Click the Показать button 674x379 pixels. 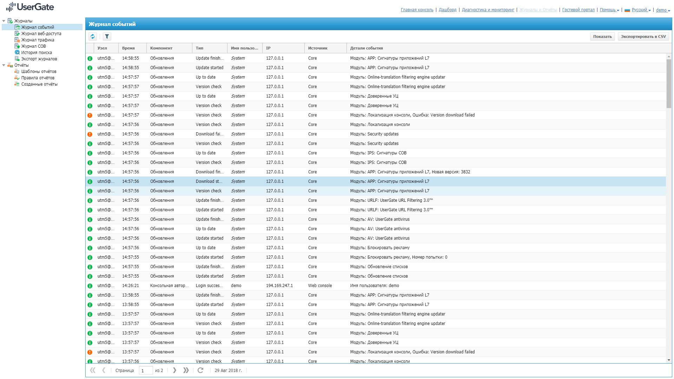(x=602, y=36)
